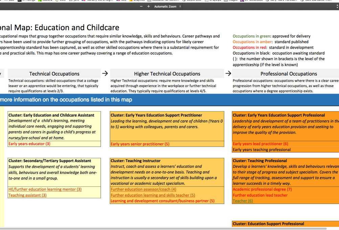
Task: Click 'Early years lead practitioner (6)'
Action: pos(260,144)
